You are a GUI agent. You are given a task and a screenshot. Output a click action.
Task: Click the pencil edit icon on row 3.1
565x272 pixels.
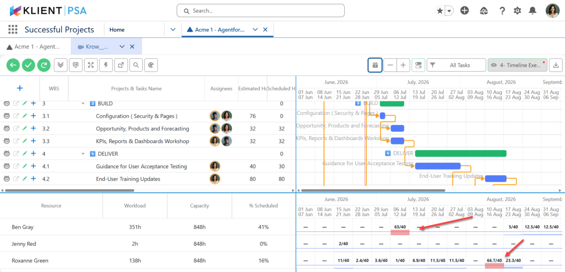point(25,116)
